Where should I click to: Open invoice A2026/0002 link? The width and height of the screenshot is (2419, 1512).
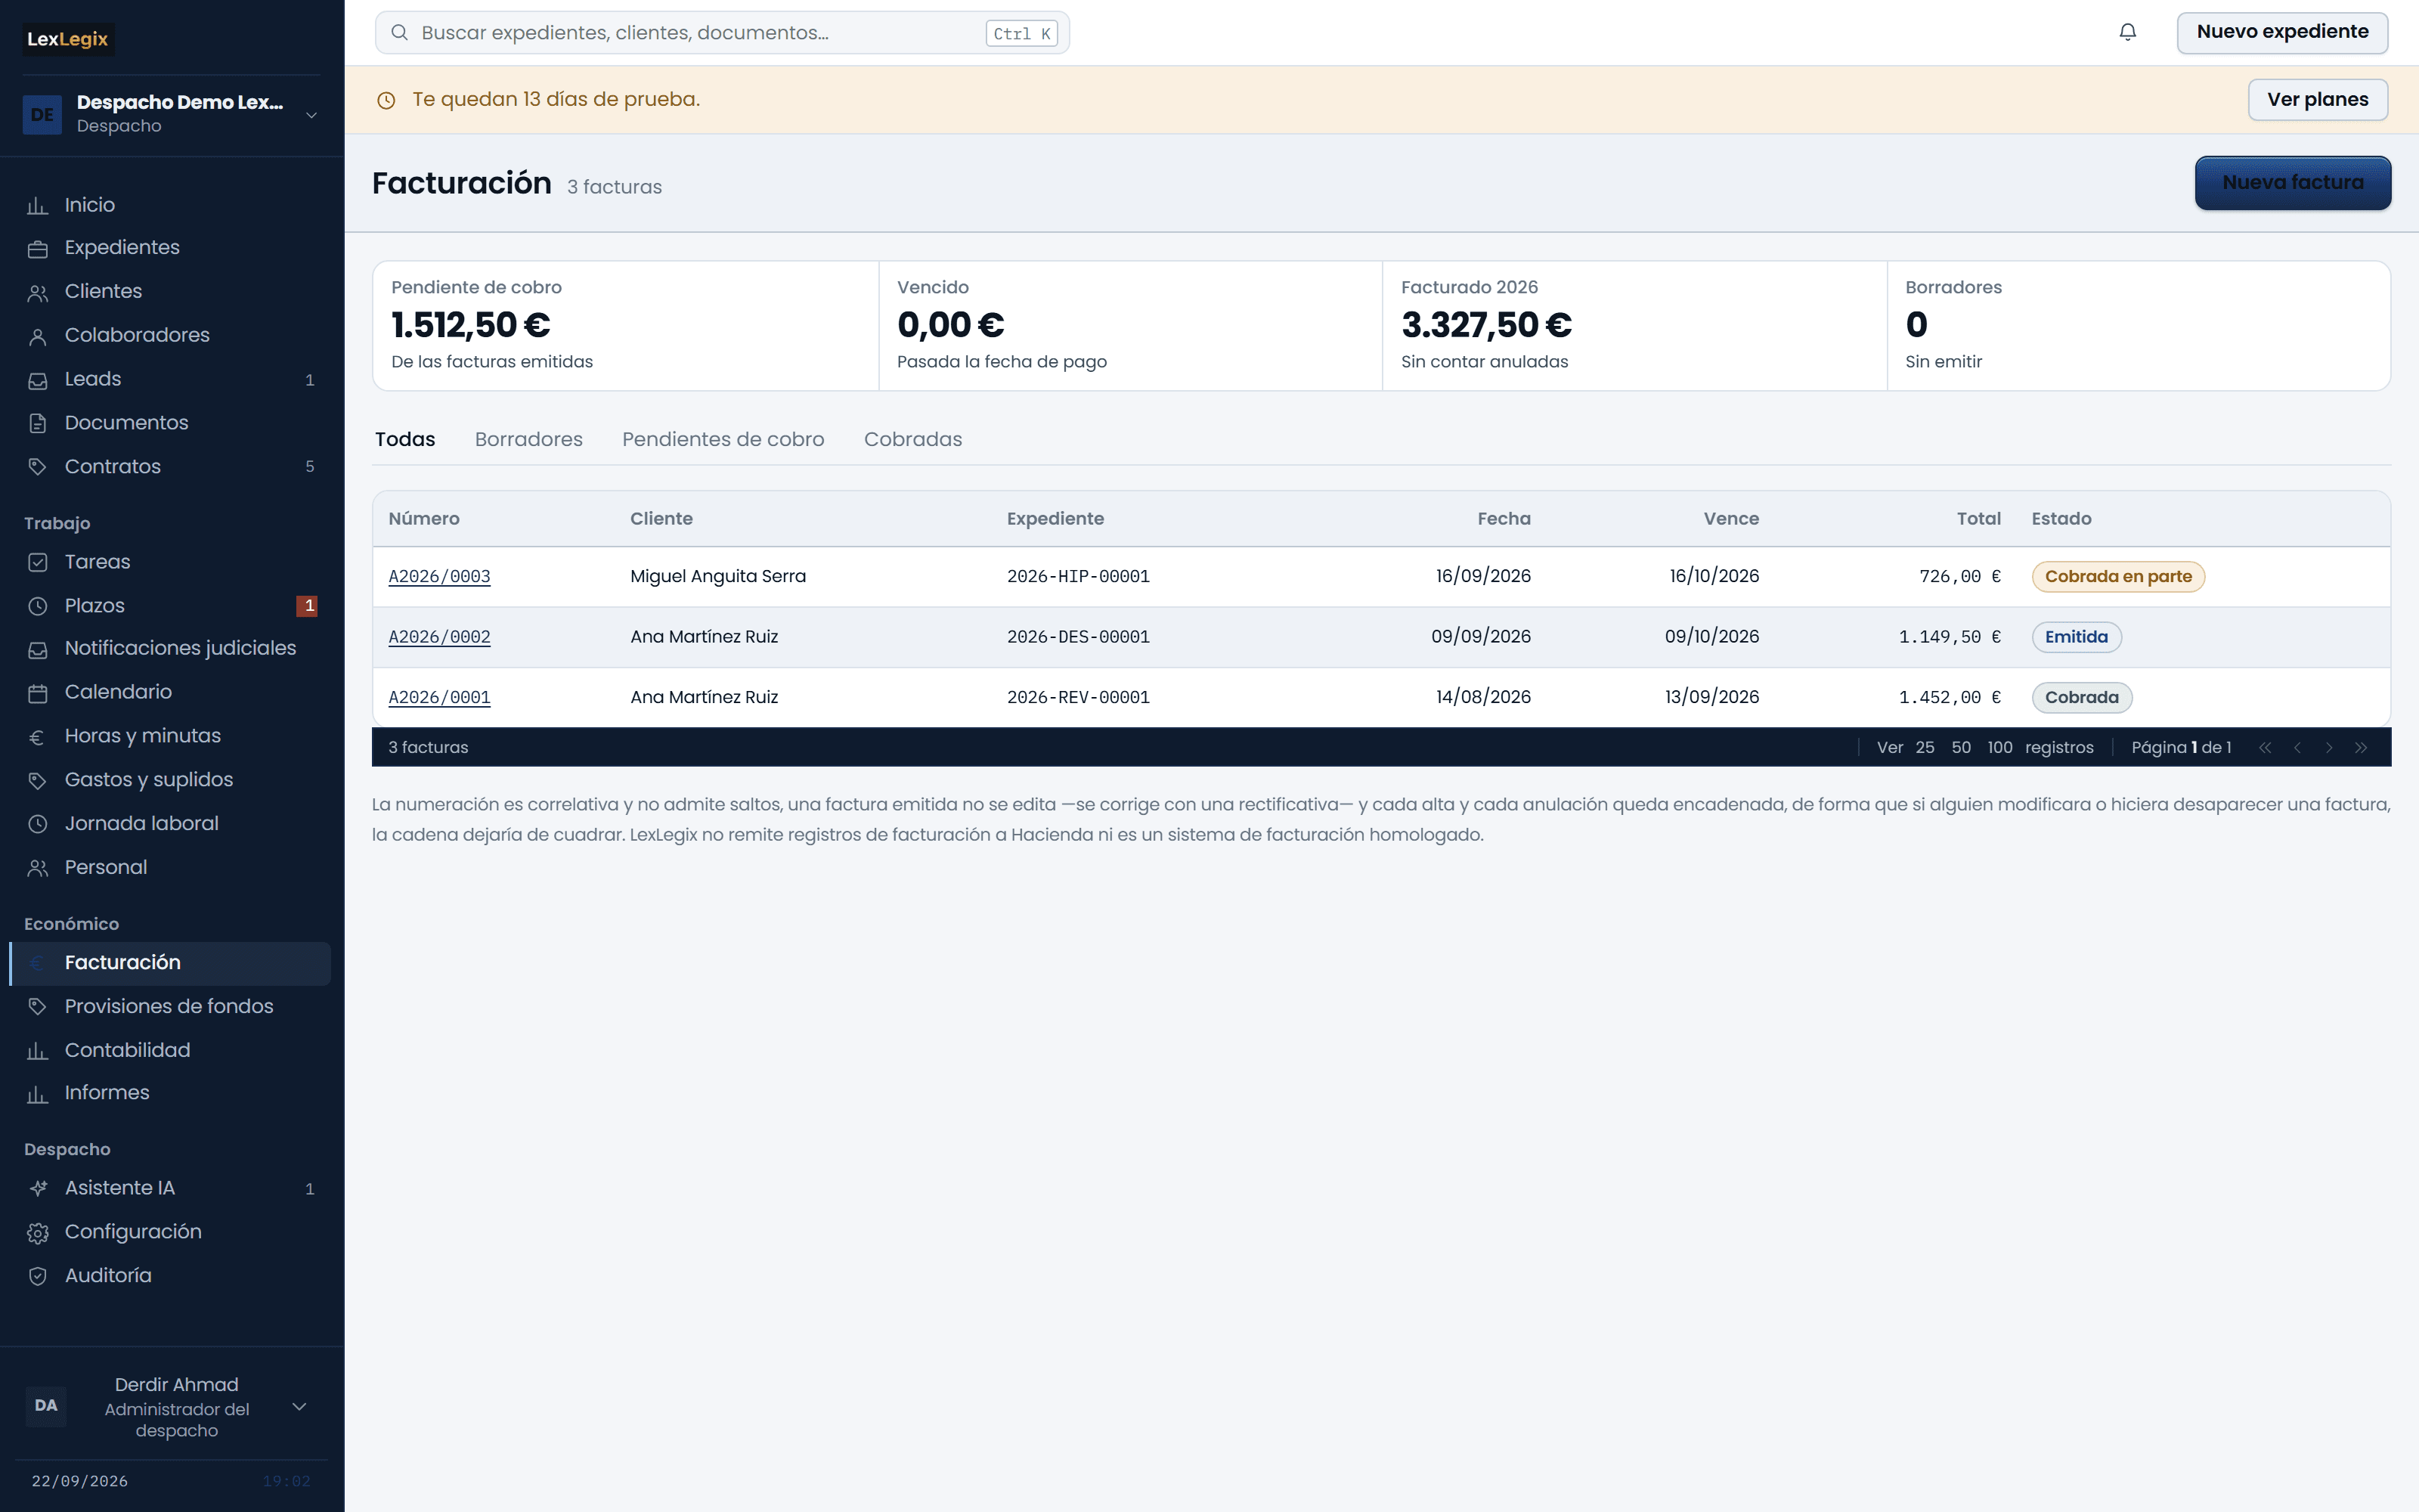click(x=438, y=637)
